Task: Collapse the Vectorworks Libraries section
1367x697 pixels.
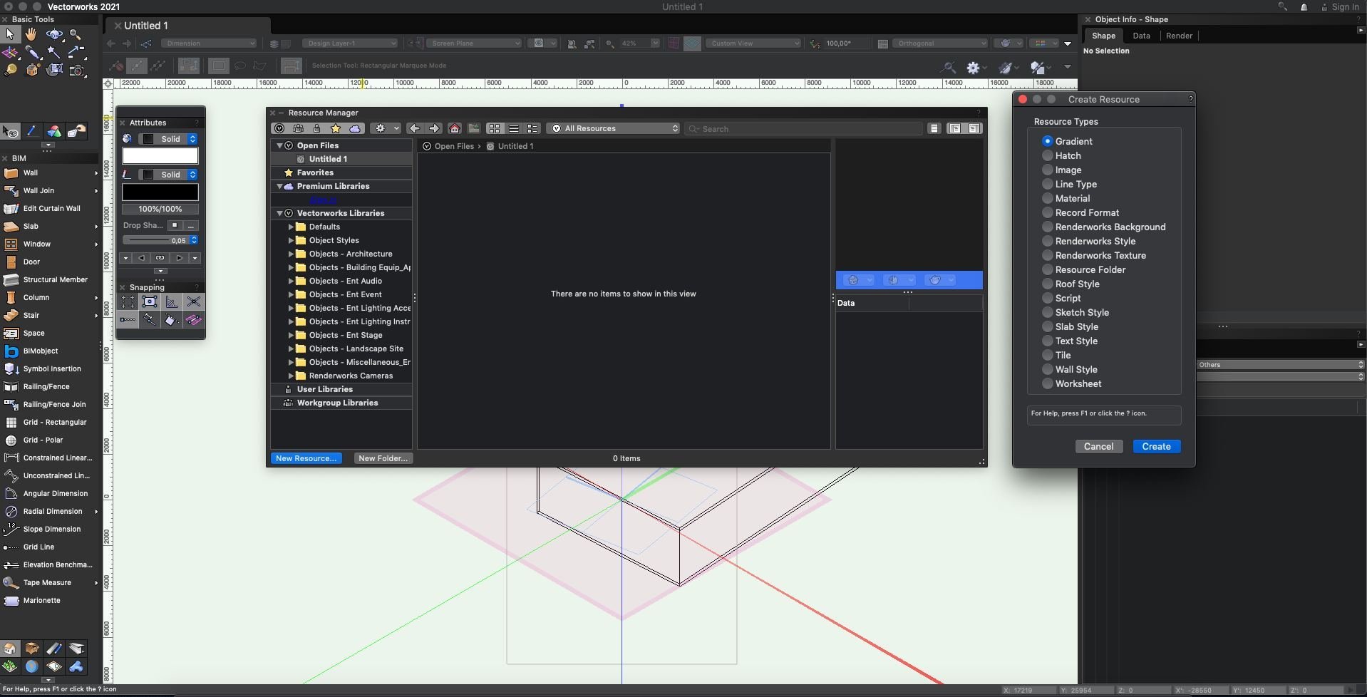Action: coord(279,214)
